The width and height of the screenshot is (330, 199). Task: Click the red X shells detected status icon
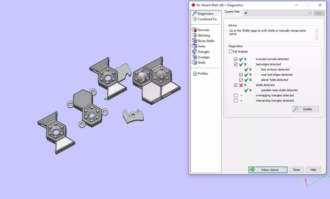click(241, 85)
